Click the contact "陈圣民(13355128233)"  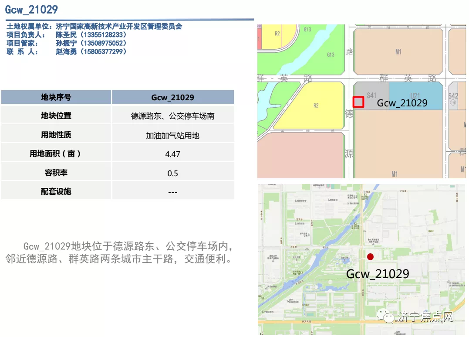click(x=91, y=35)
